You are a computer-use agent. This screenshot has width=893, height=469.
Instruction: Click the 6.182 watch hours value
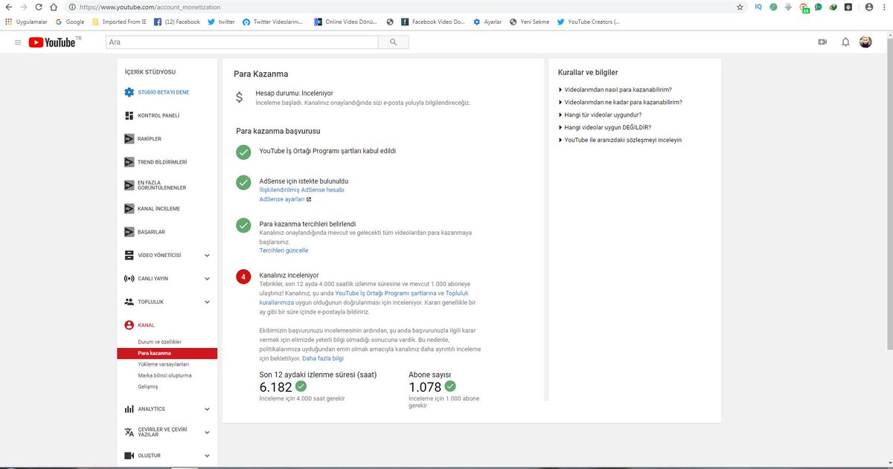275,387
